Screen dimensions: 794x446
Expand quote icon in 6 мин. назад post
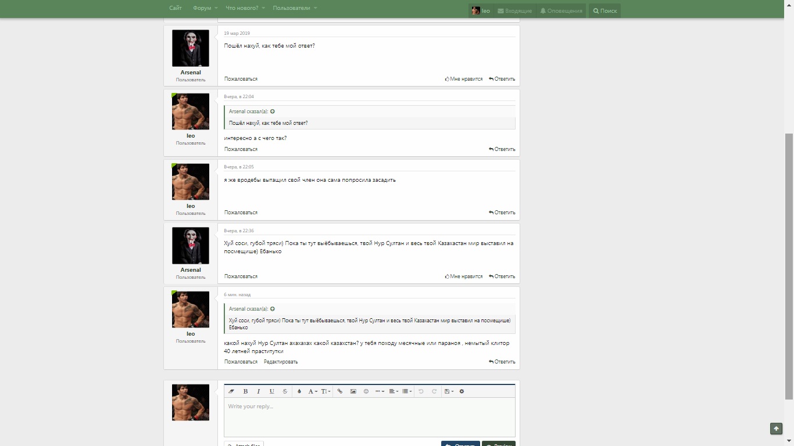point(273,309)
